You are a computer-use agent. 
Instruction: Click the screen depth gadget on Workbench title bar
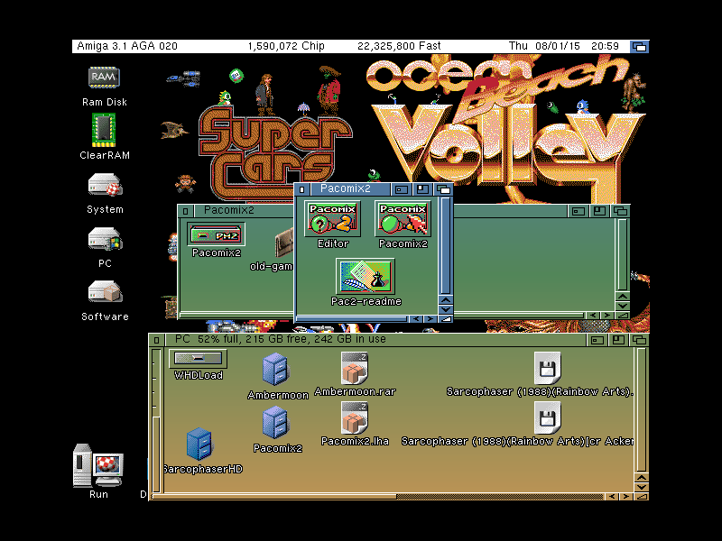[x=640, y=47]
